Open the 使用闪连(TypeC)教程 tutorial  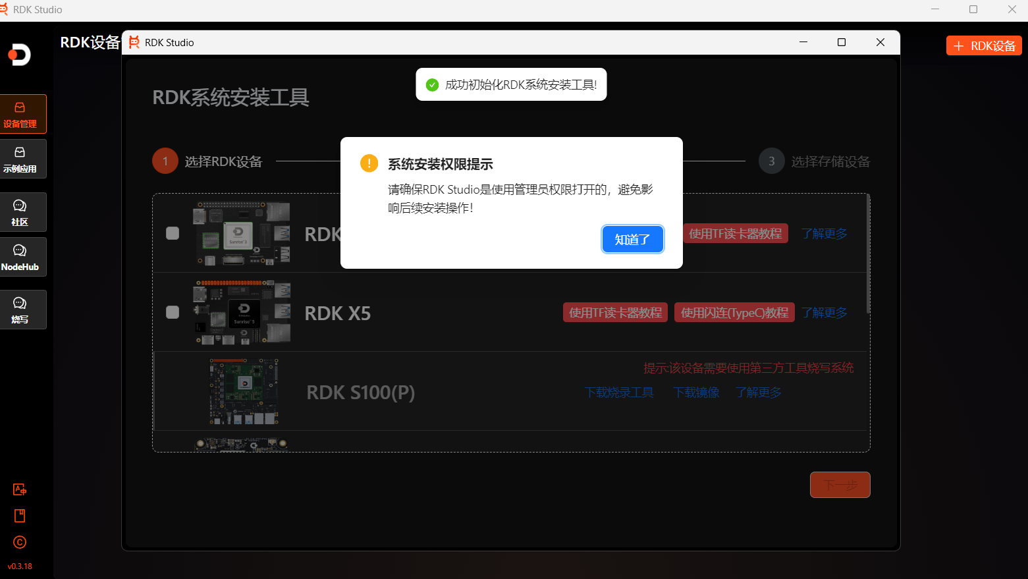coord(735,312)
